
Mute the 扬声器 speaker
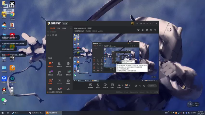point(126,86)
